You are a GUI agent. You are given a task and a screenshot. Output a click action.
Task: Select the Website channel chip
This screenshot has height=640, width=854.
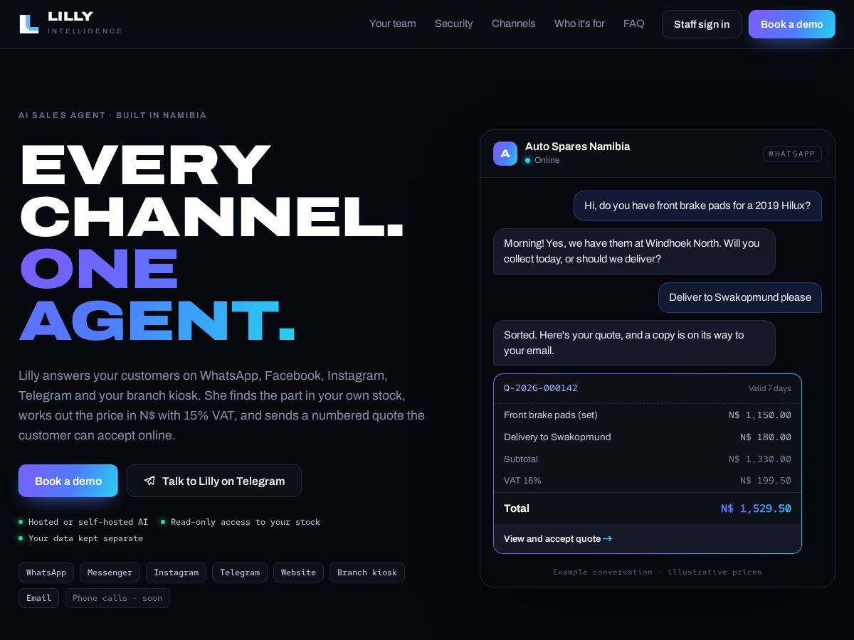pyautogui.click(x=298, y=572)
